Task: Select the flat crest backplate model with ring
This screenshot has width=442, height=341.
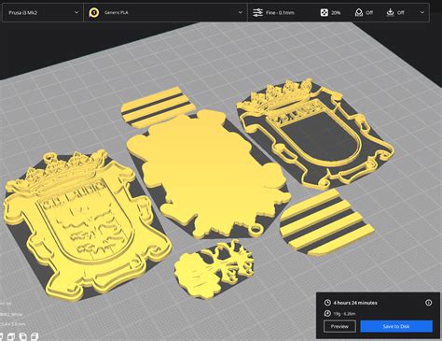Action: 207,175
